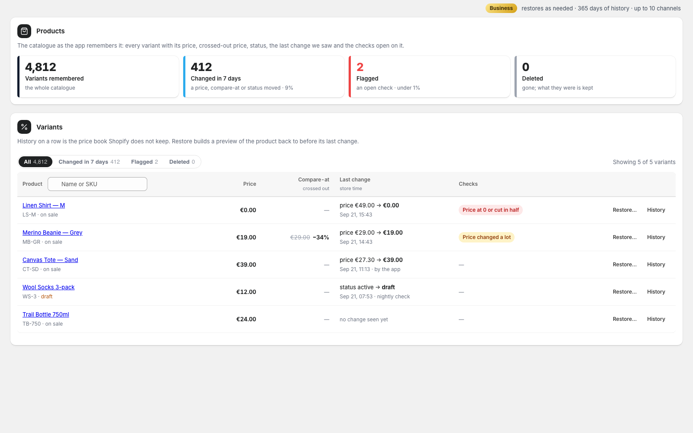
Task: Select the 0 Deleted summary card
Action: pyautogui.click(x=595, y=77)
